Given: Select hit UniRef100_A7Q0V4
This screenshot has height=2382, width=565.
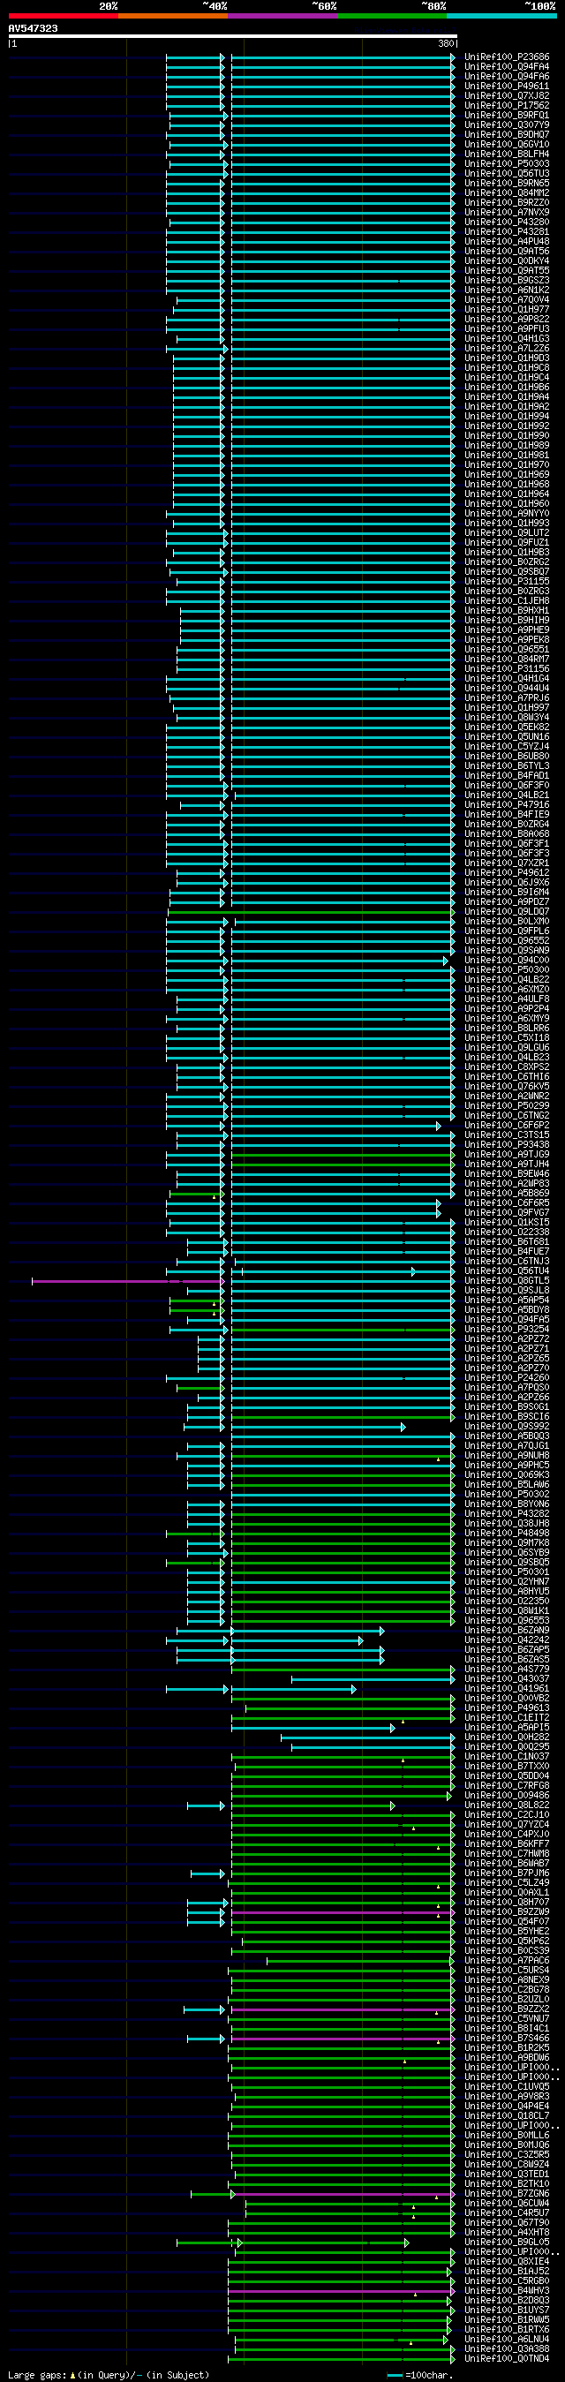Looking at the screenshot, I should (507, 299).
